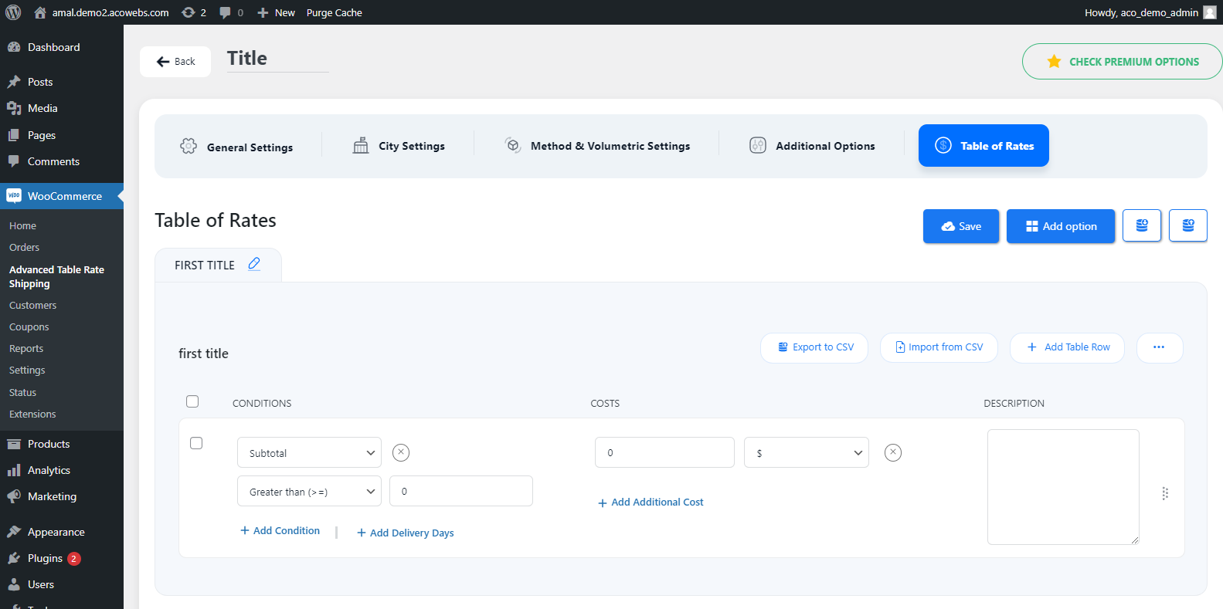The height and width of the screenshot is (609, 1223).
Task: Open WooCommerce Home submenu
Action: (x=22, y=225)
